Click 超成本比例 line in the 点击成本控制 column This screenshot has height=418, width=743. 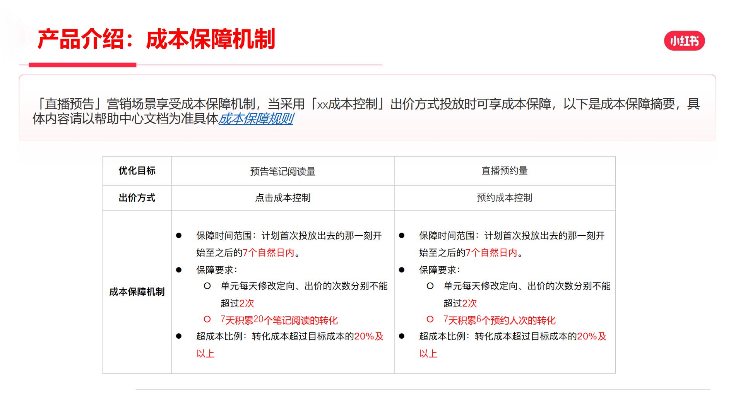pyautogui.click(x=290, y=345)
